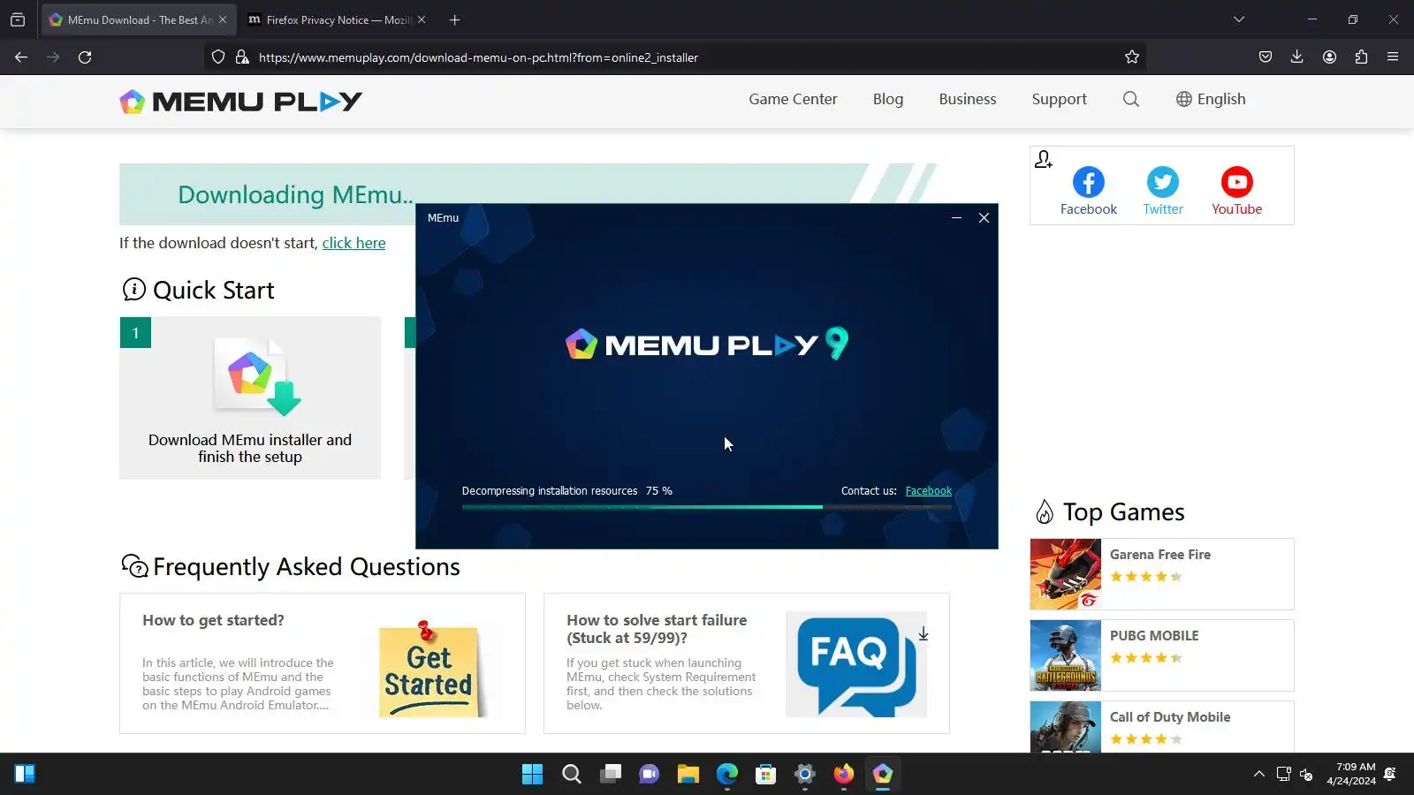Open Game Center menu
Image resolution: width=1414 pixels, height=795 pixels.
[x=793, y=99]
